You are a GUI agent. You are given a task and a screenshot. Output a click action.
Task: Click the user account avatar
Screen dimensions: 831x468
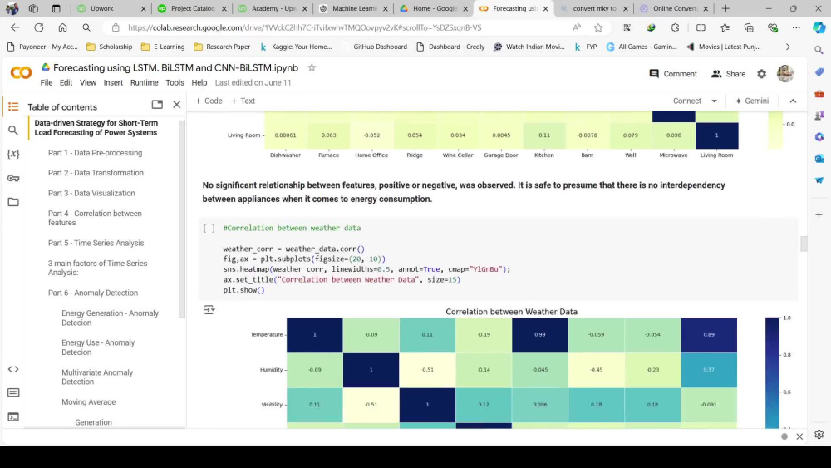coord(785,73)
